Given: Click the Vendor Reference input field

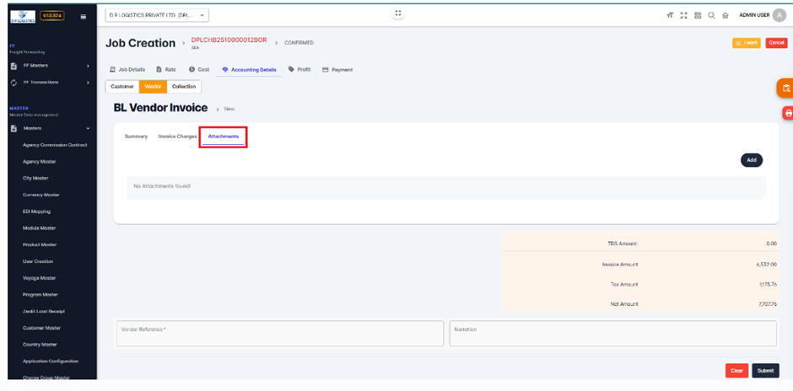Looking at the screenshot, I should coord(279,334).
